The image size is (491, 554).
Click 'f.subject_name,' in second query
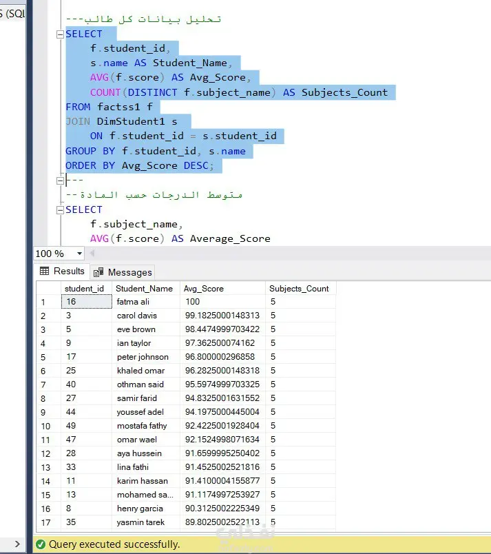pyautogui.click(x=136, y=225)
